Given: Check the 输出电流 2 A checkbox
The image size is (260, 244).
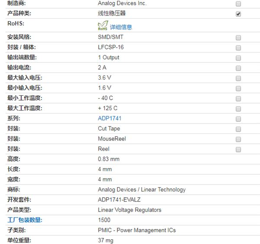Looking at the screenshot, I should point(238,68).
